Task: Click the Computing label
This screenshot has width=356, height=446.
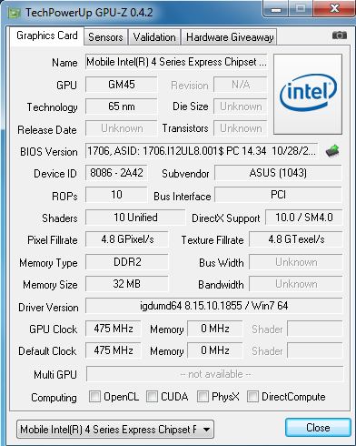Action: click(x=54, y=398)
